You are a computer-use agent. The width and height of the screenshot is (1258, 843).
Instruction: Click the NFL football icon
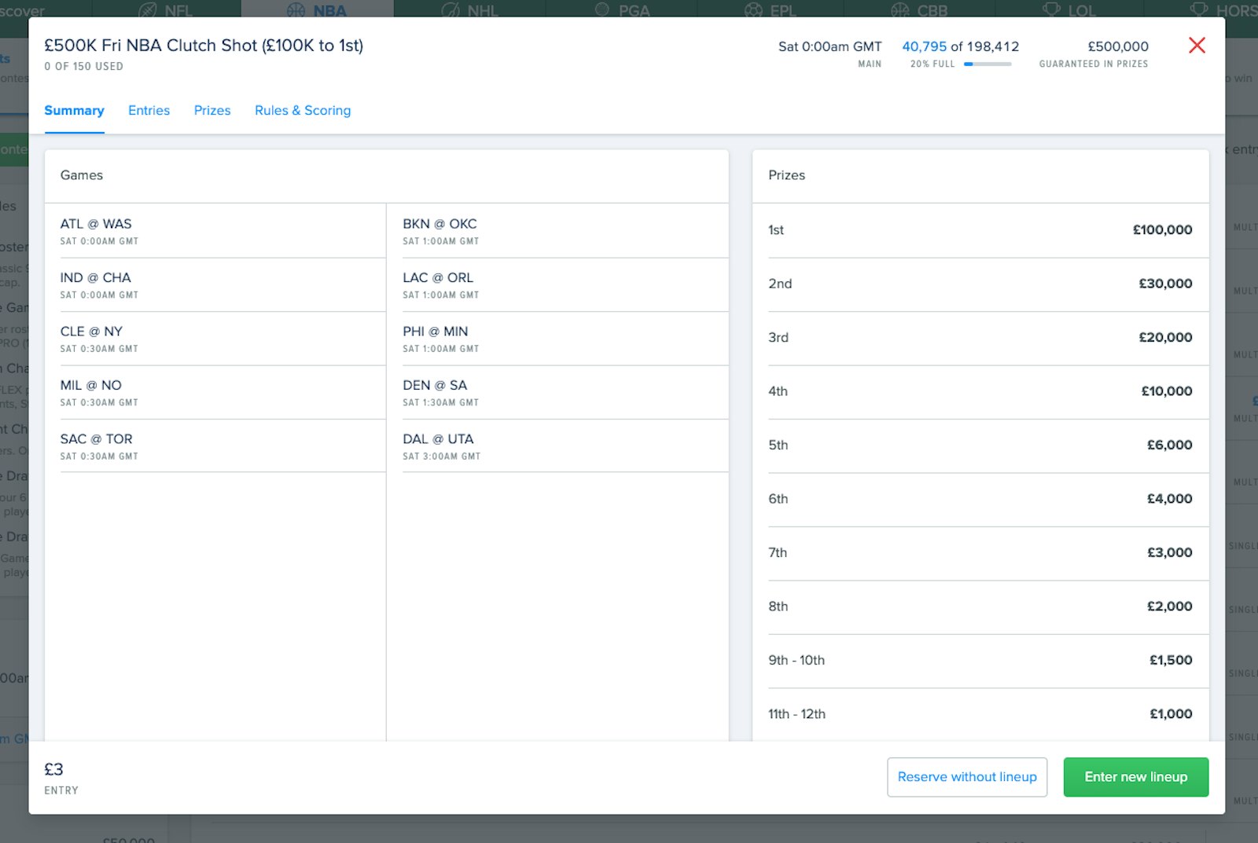pos(148,10)
